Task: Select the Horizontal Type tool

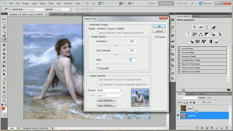Action: [4, 83]
